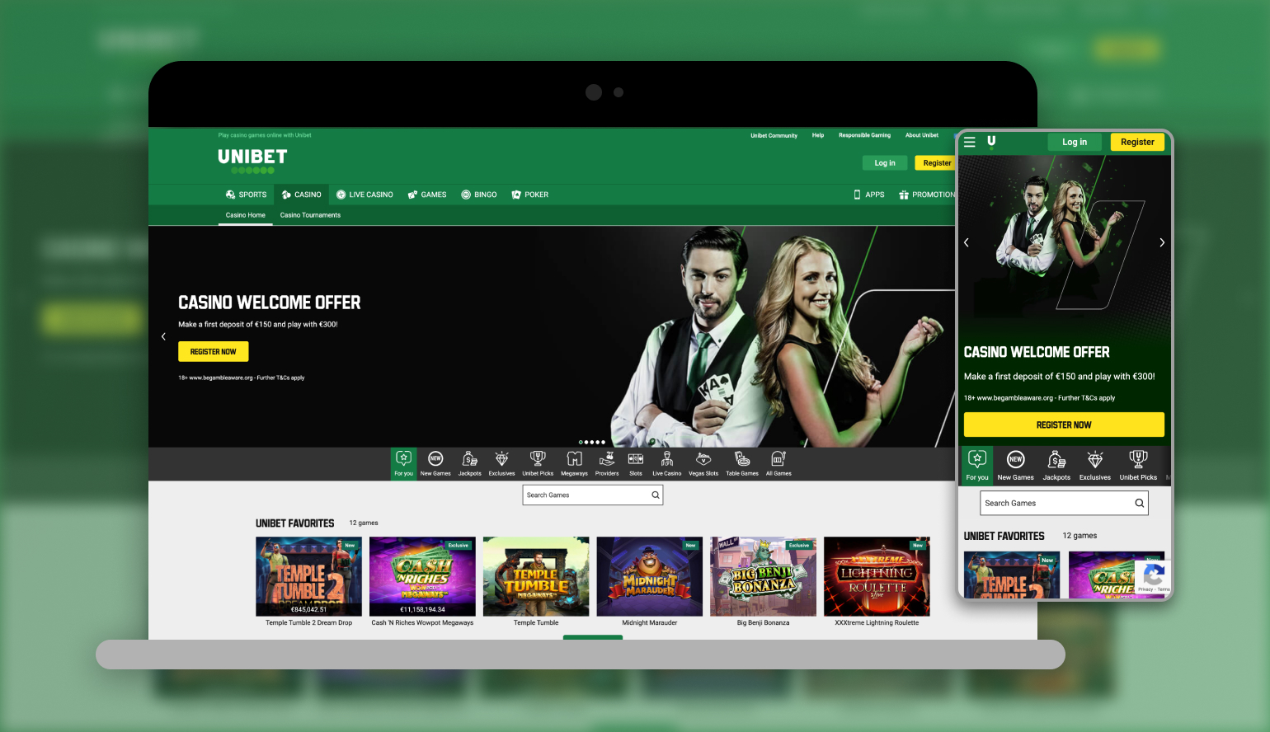Open the All Games category icon
Screen dimensions: 1270x732
pos(778,463)
